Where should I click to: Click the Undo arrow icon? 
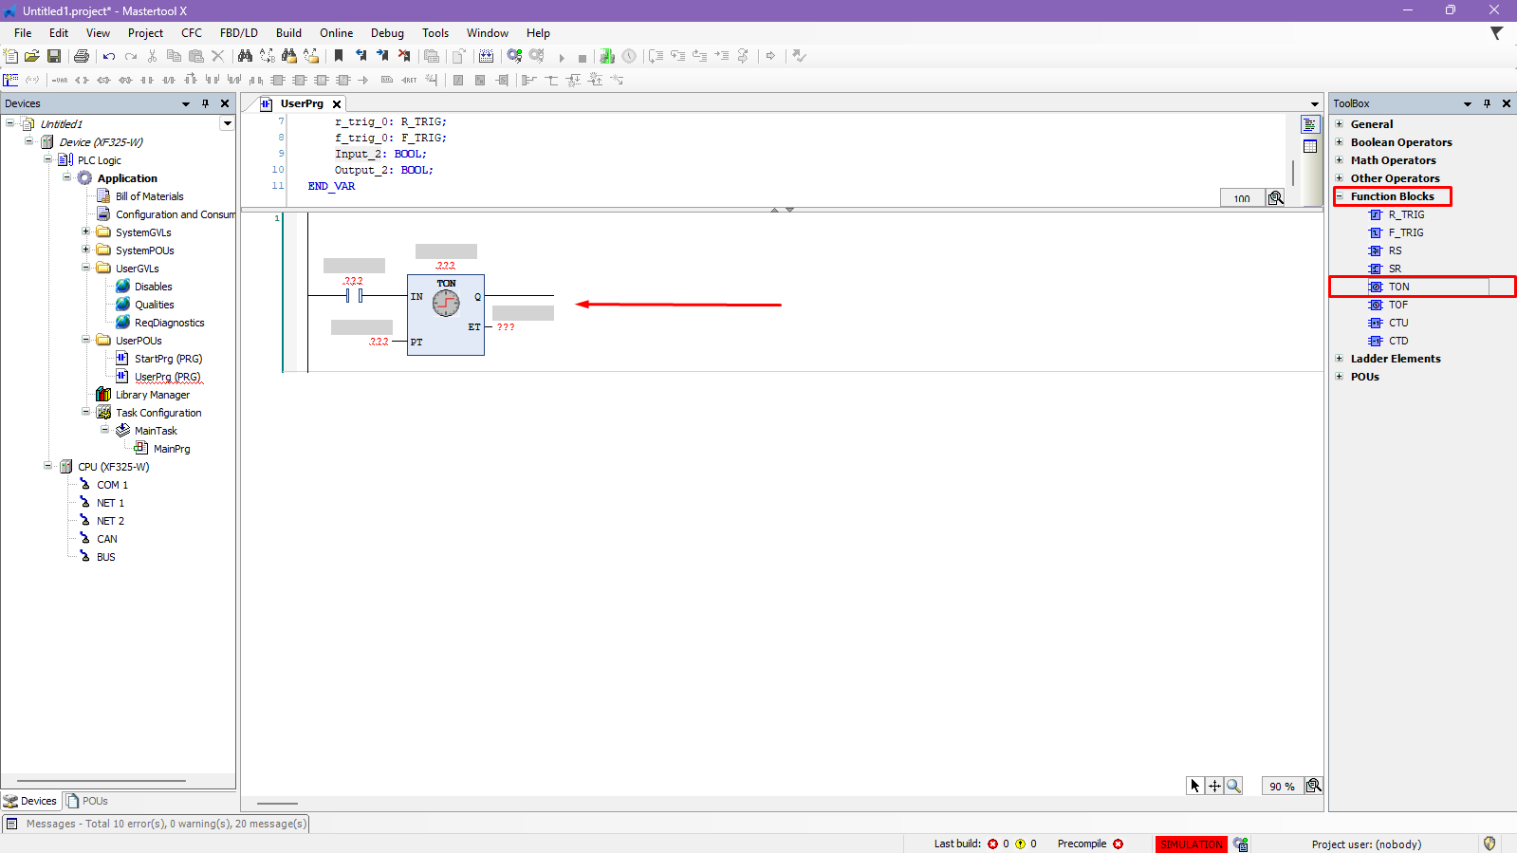pos(109,56)
